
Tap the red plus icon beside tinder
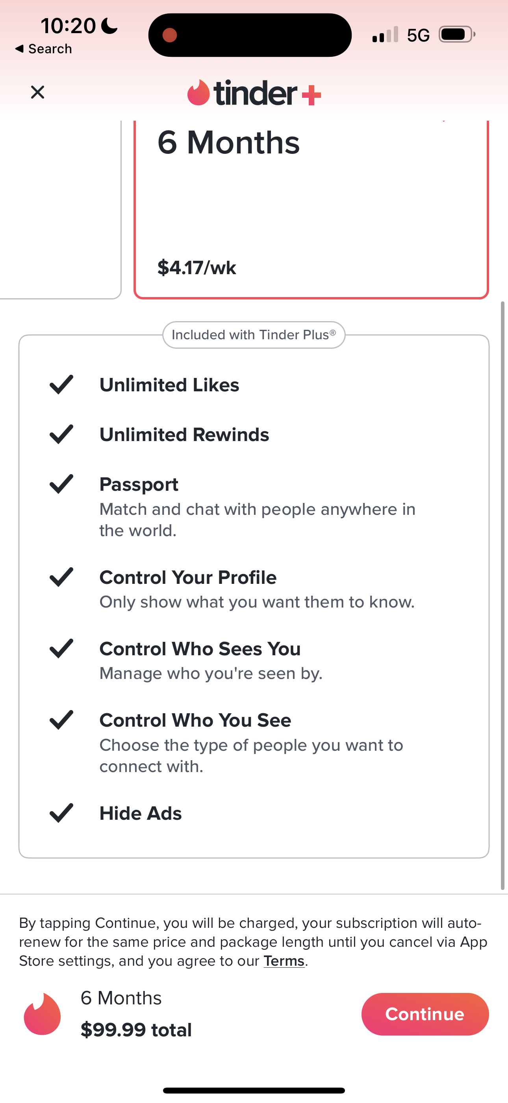311,95
